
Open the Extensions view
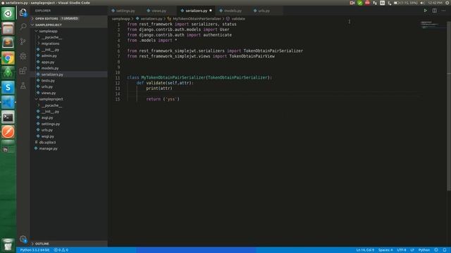23,70
